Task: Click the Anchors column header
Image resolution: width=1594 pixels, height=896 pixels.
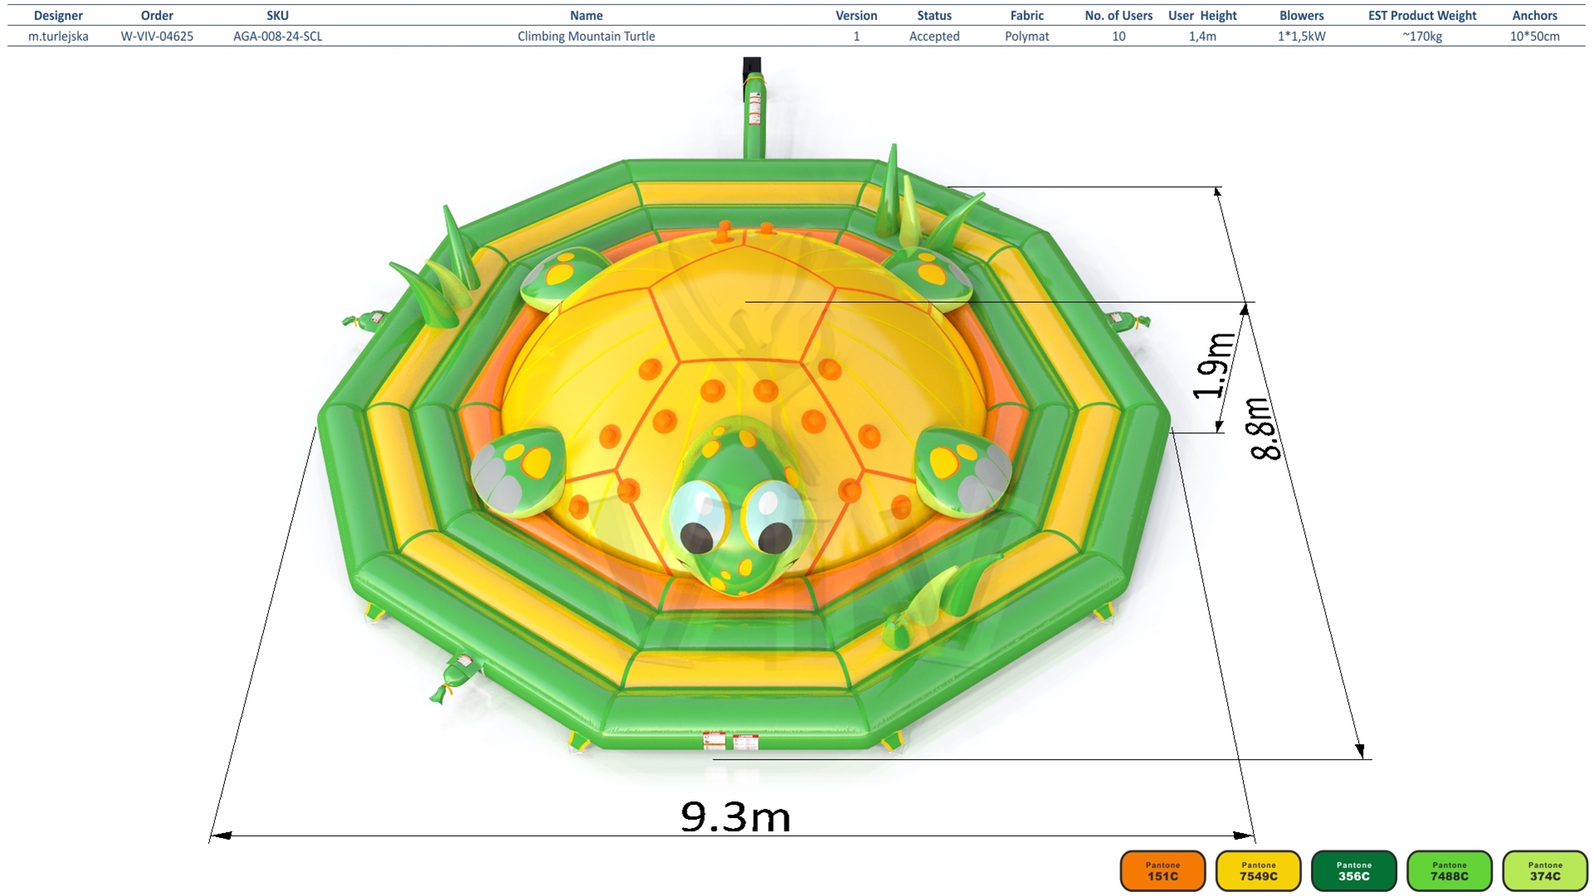Action: [1534, 16]
